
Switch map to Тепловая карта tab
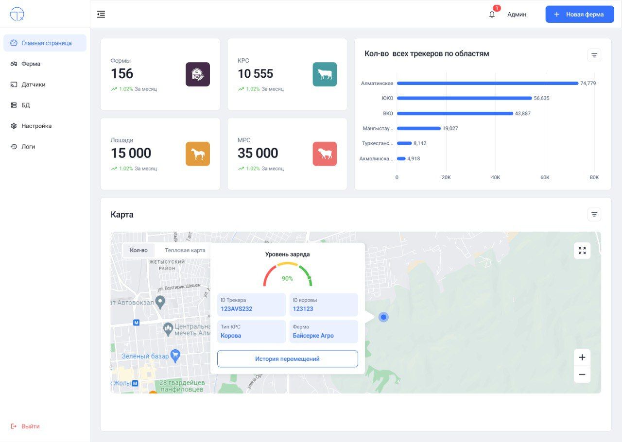tap(185, 250)
